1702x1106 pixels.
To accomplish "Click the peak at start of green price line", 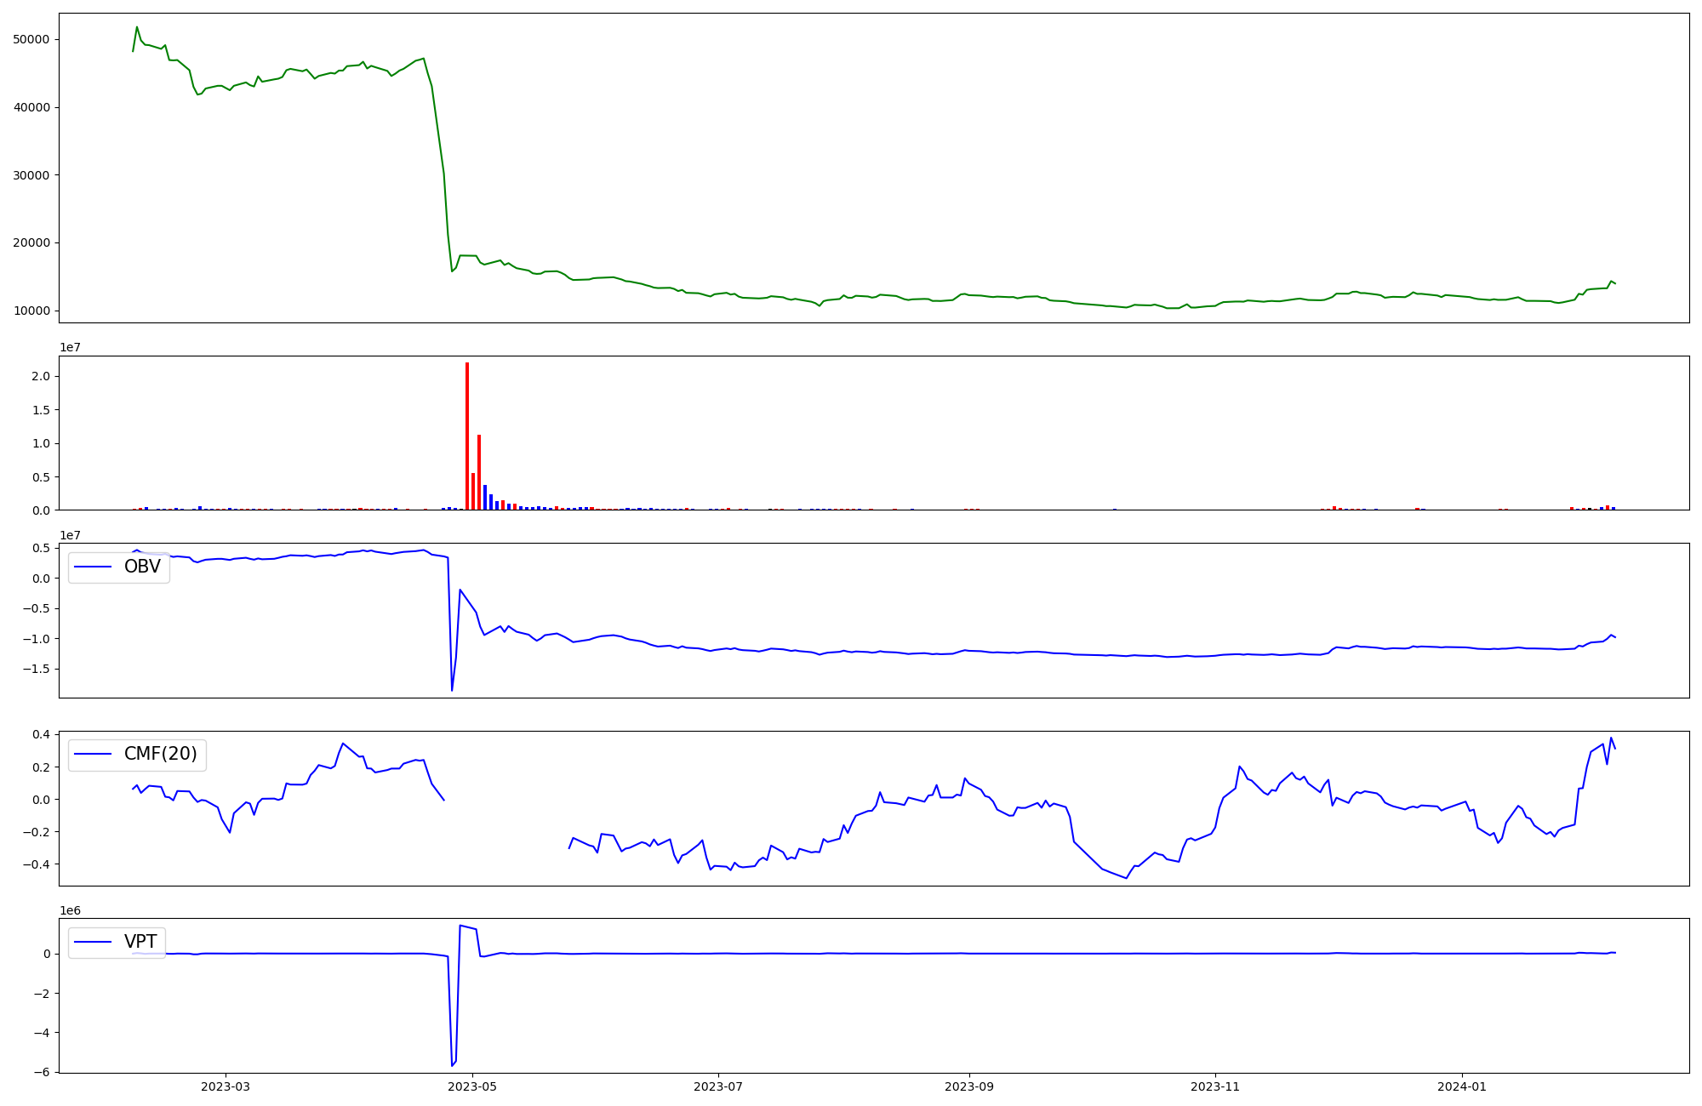I will pyautogui.click(x=137, y=27).
